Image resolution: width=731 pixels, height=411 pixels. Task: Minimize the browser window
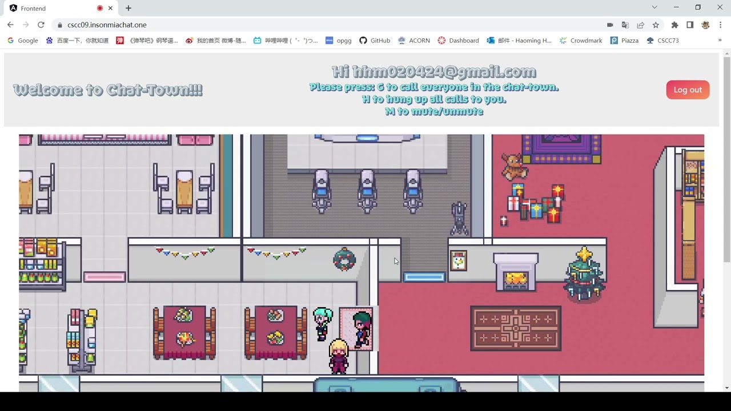point(676,7)
